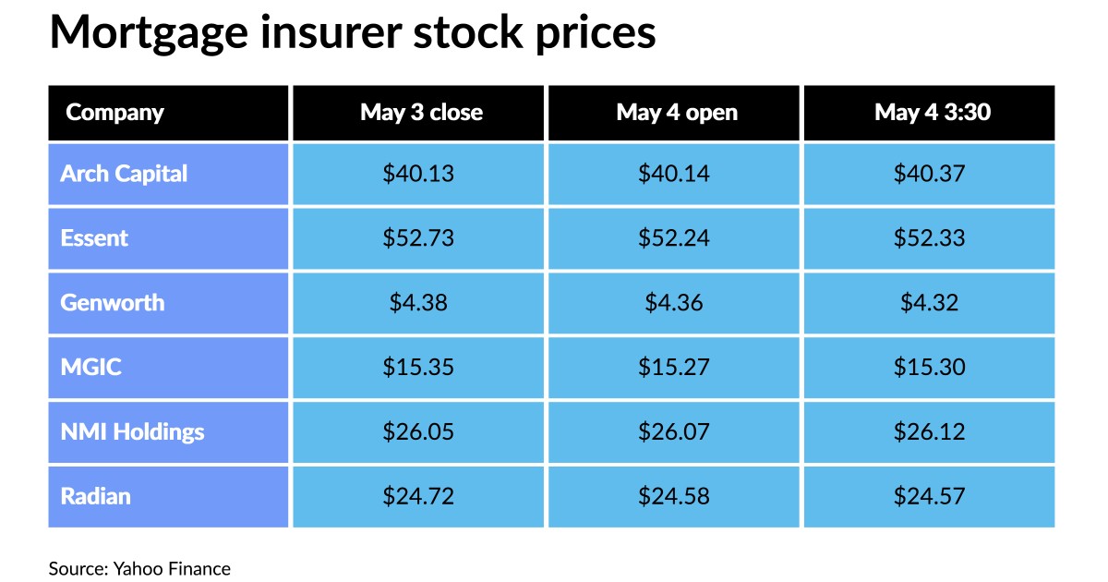1108x582 pixels.
Task: Select Arch Capital's $40.13 closing price
Action: click(419, 174)
